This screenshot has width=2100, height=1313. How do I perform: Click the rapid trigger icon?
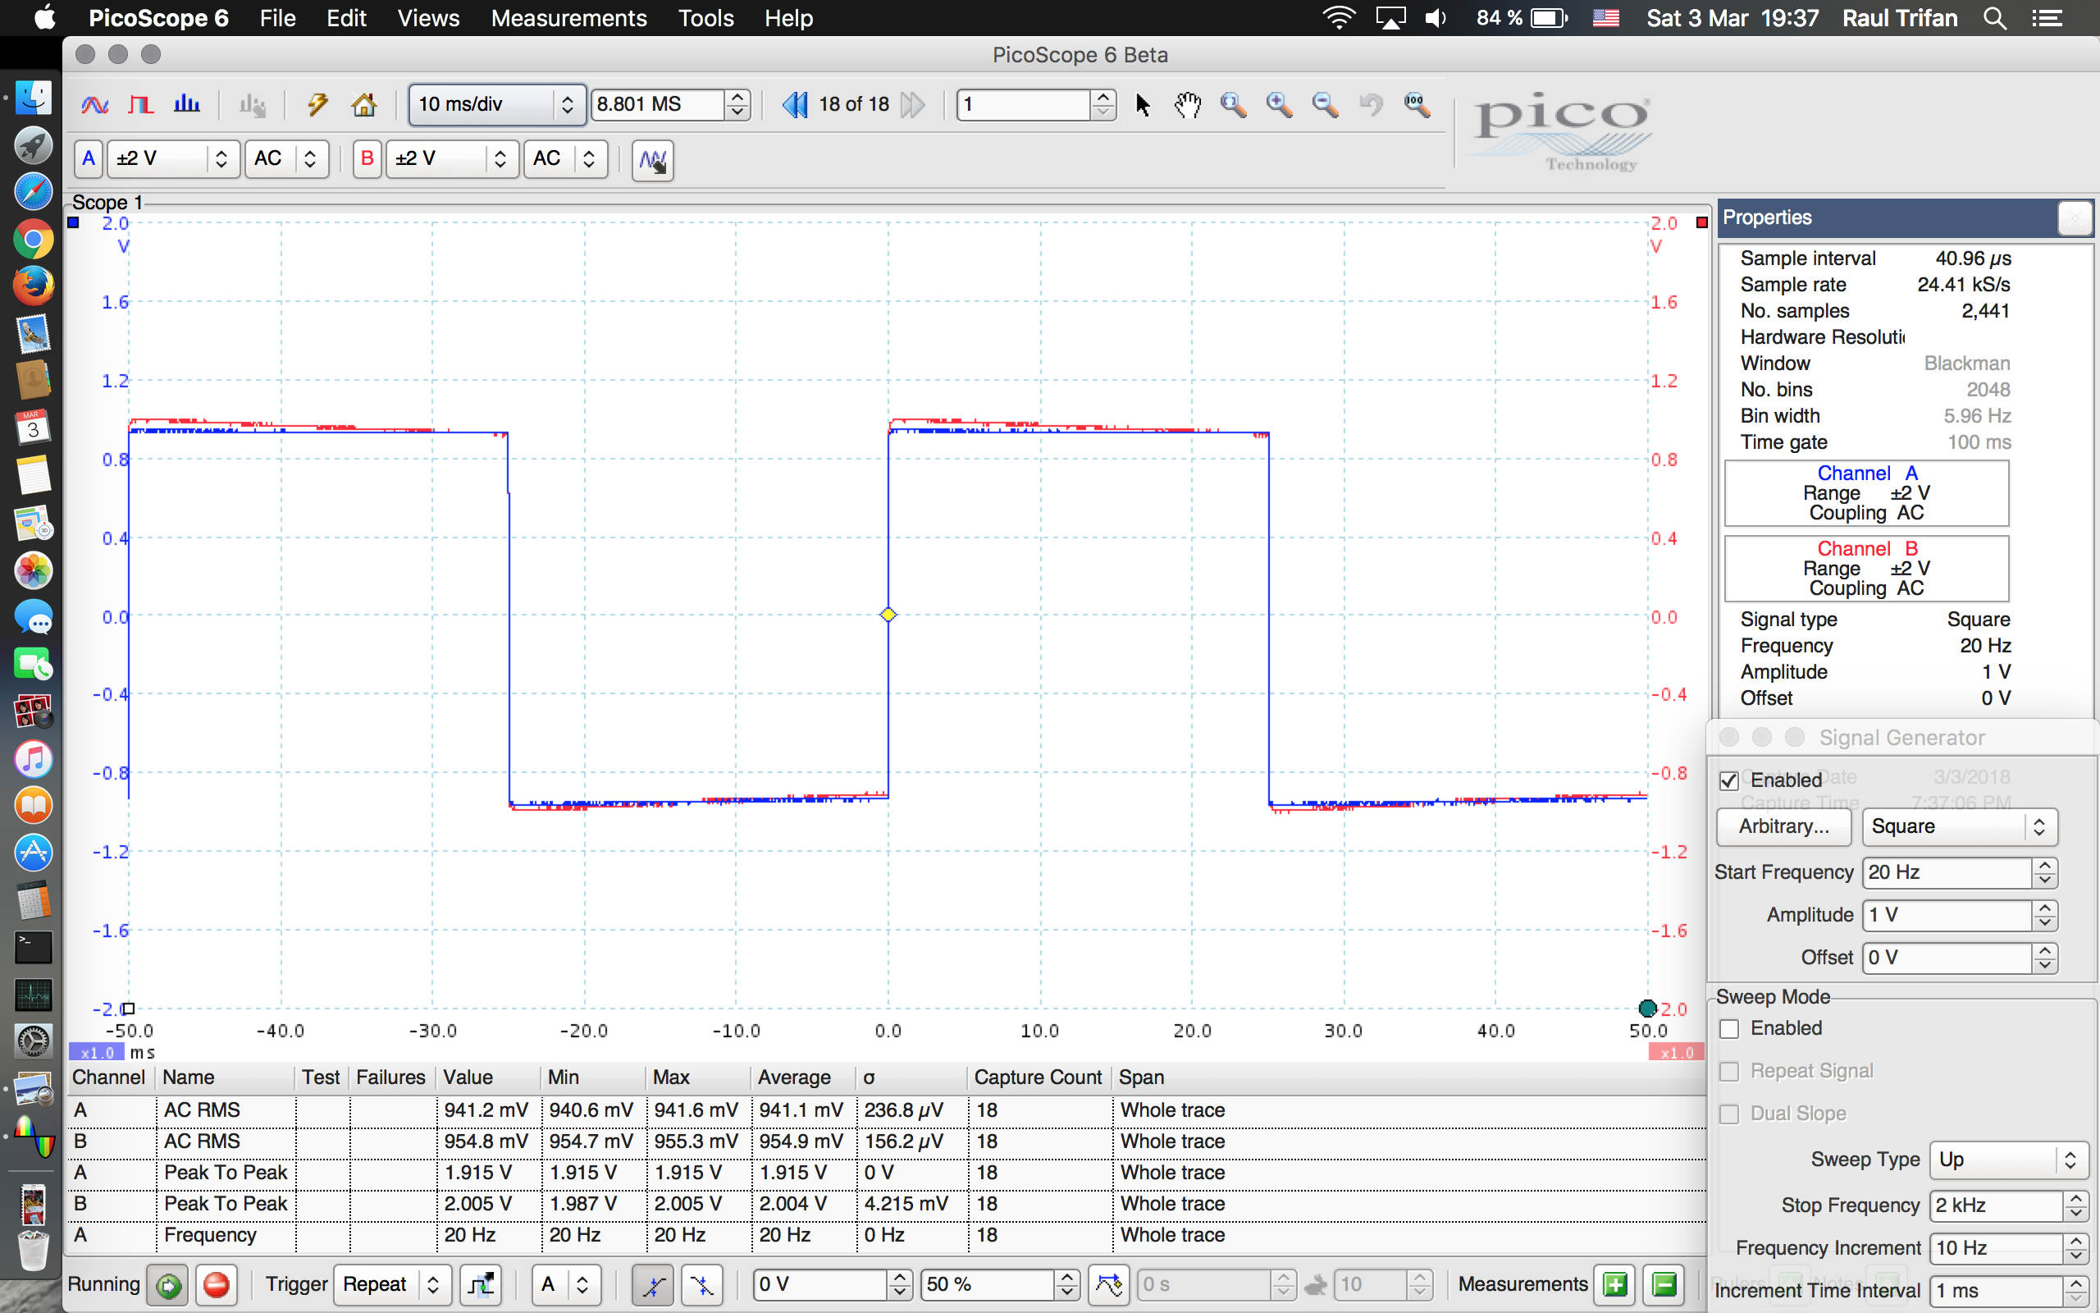pyautogui.click(x=1316, y=1285)
